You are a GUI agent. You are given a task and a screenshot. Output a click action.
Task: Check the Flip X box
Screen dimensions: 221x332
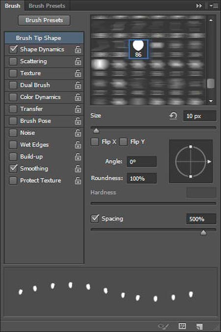(95, 141)
